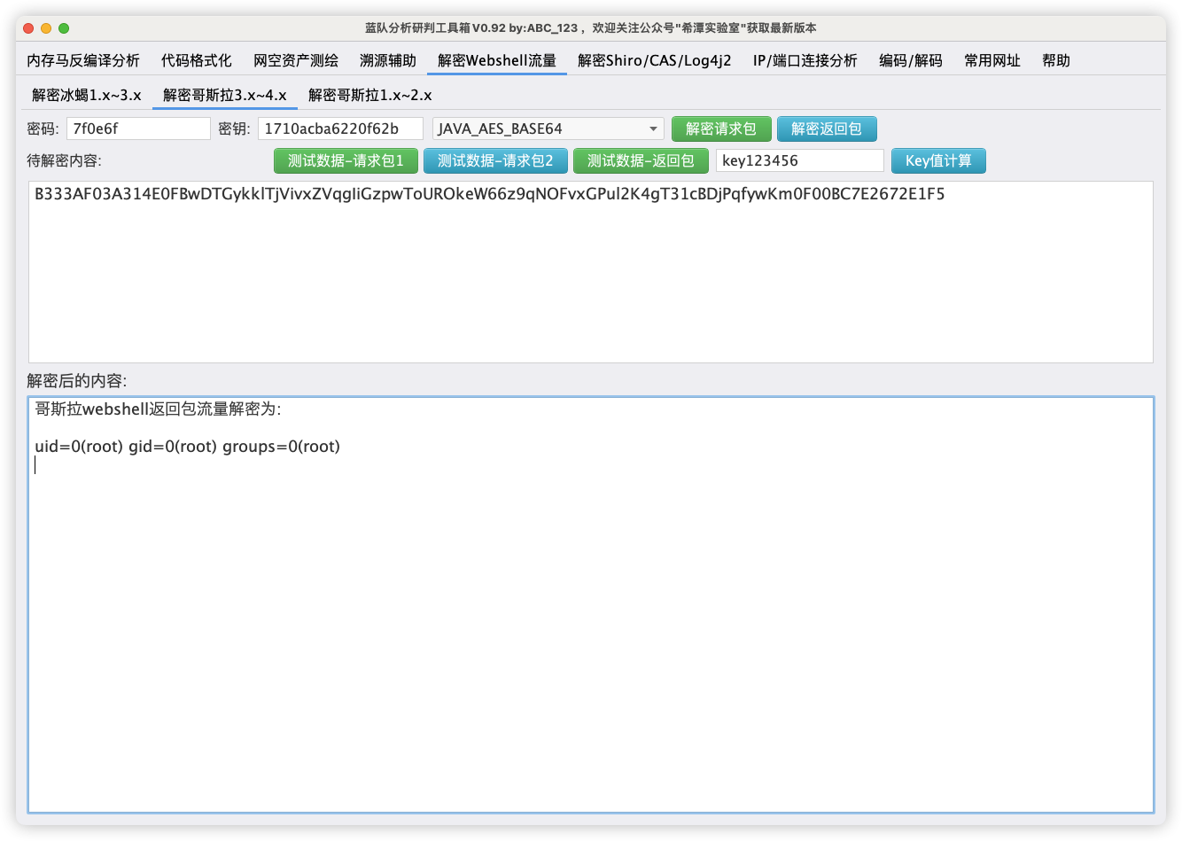Load 测试数据-返回包 sample
This screenshot has width=1182, height=841.
[641, 160]
